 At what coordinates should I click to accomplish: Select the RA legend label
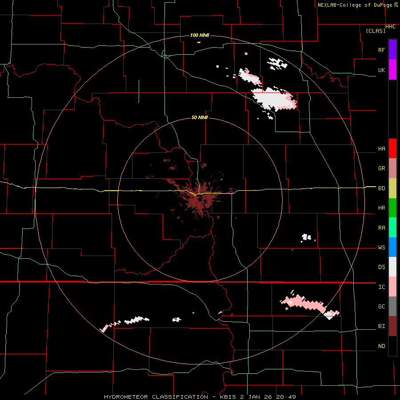coord(381,228)
